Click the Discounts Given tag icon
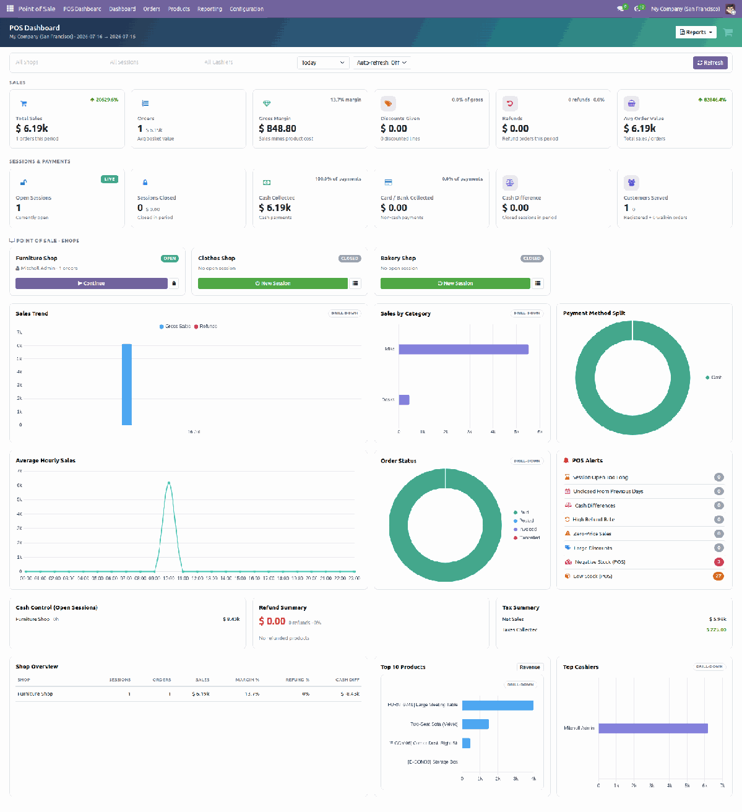This screenshot has width=742, height=812. pos(388,103)
